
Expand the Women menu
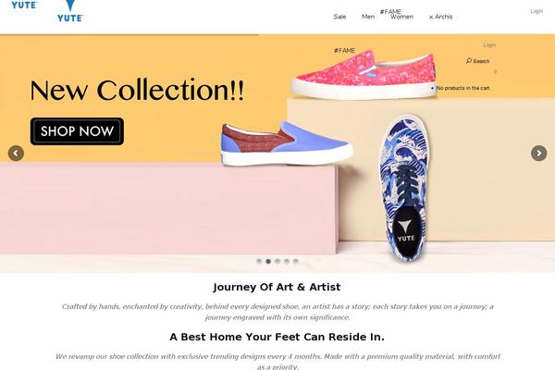(401, 17)
